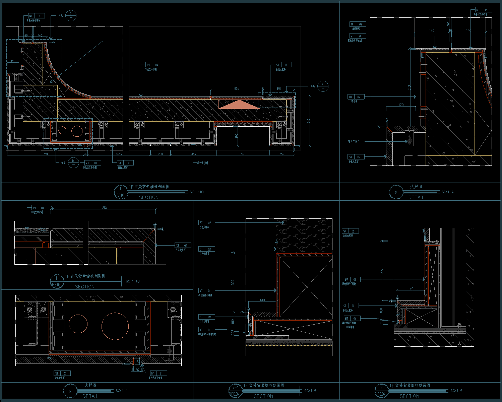Image resolution: width=502 pixels, height=402 pixels.
Task: Click the GL 02 material tag
Action: (x=358, y=24)
